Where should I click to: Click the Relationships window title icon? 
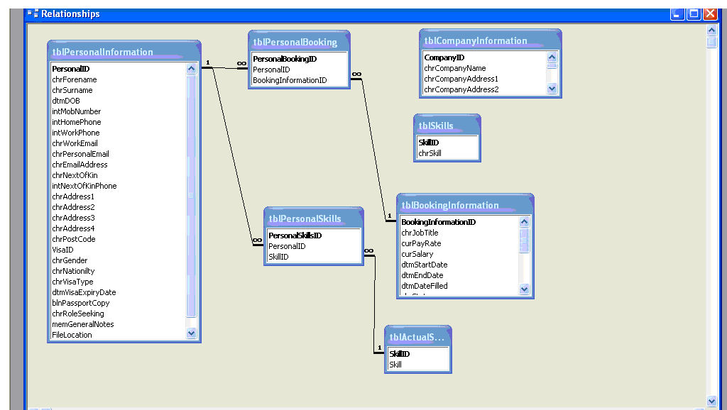click(33, 13)
